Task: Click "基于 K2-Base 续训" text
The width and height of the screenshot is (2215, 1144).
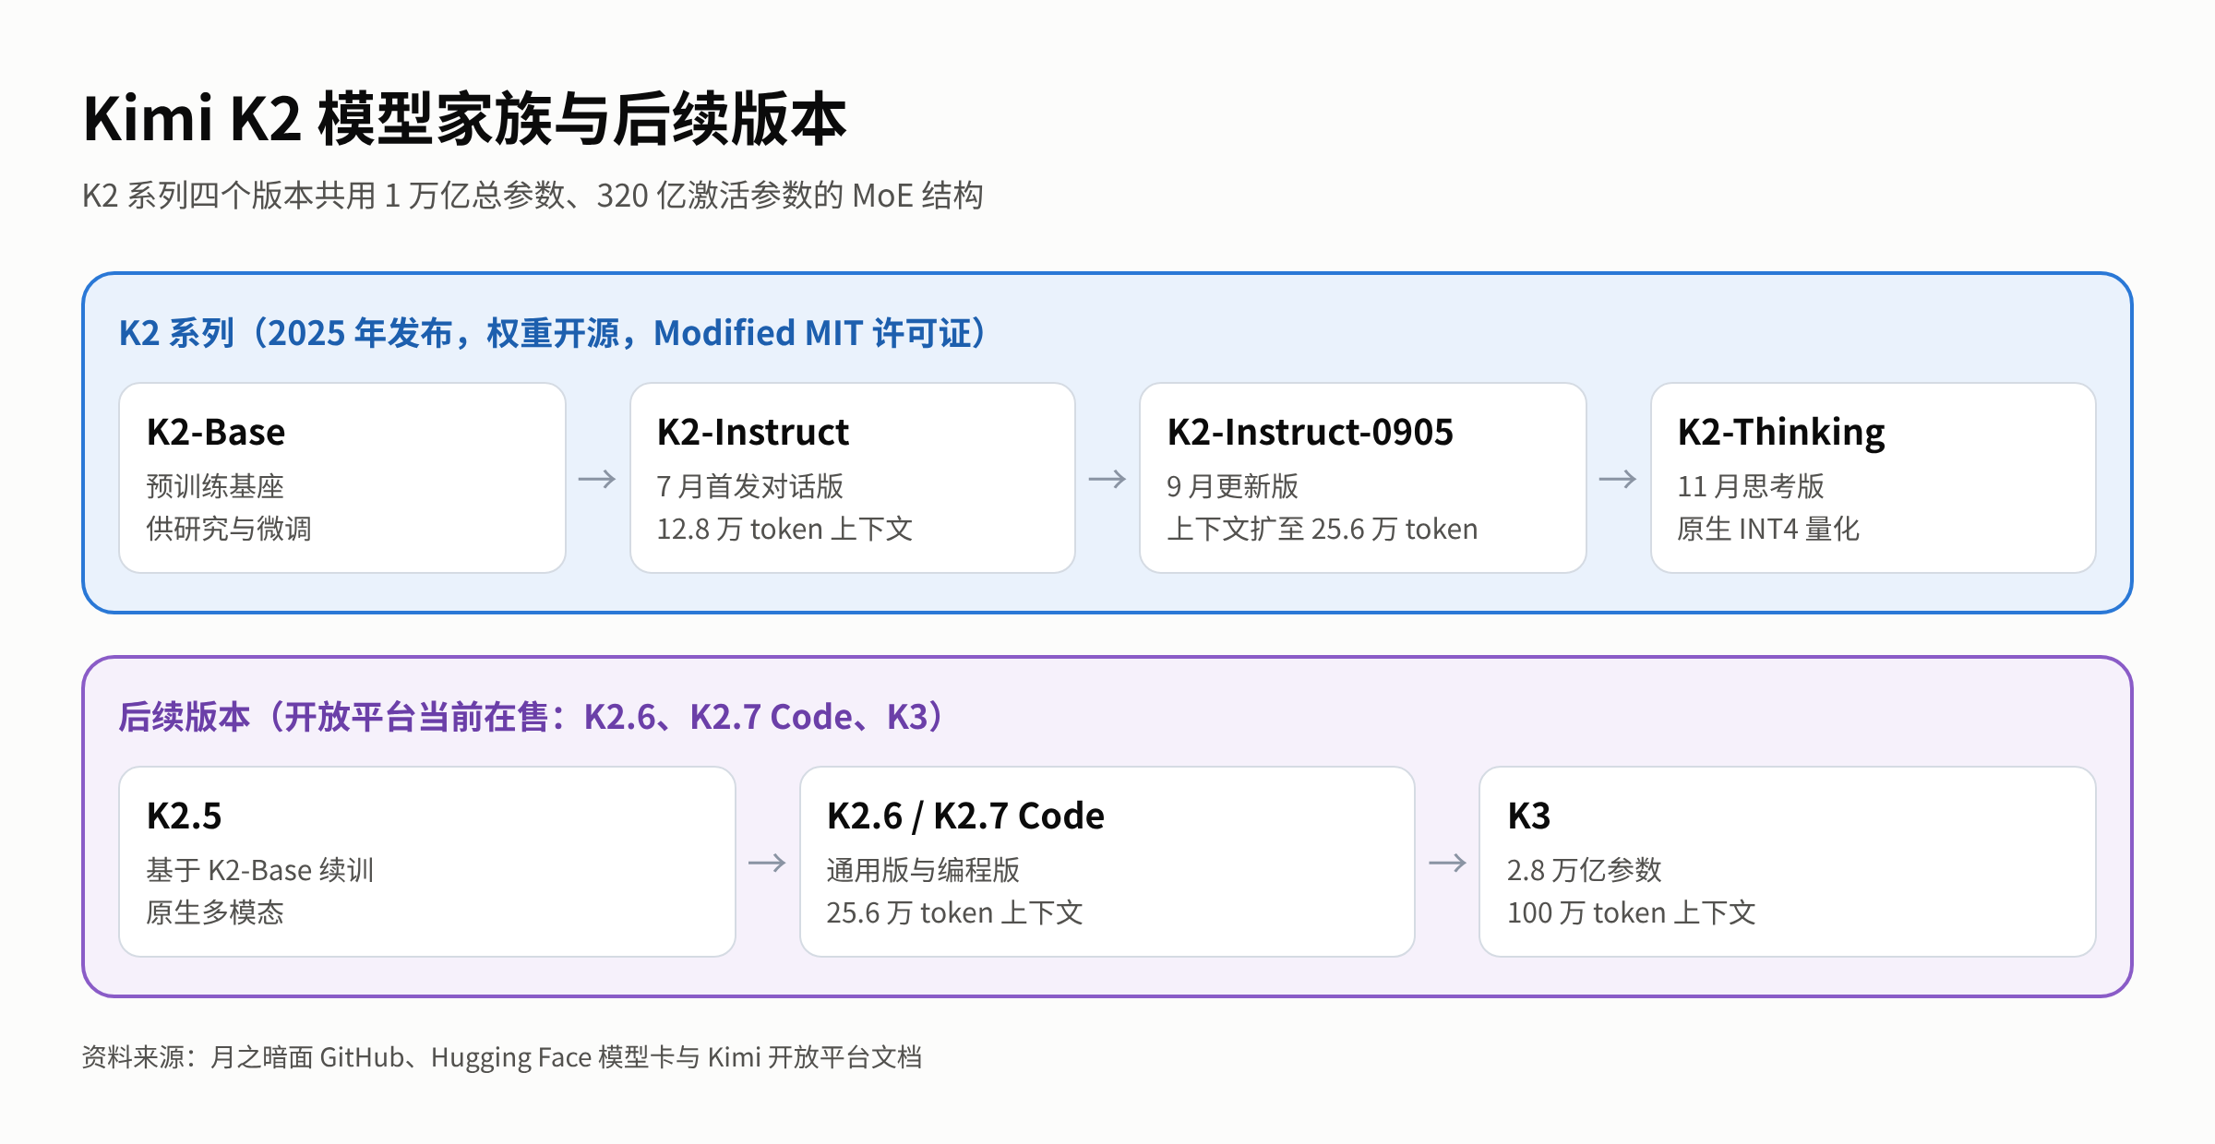Action: point(260,870)
